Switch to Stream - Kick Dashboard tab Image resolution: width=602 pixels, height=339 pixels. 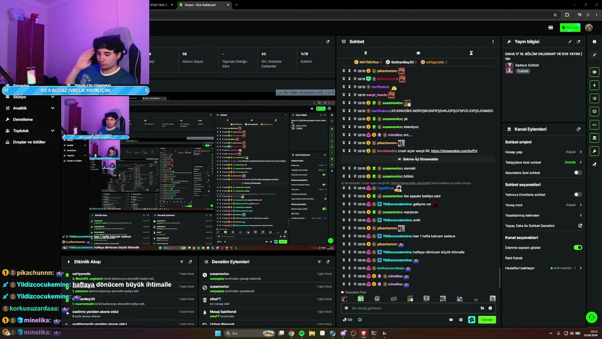click(205, 5)
